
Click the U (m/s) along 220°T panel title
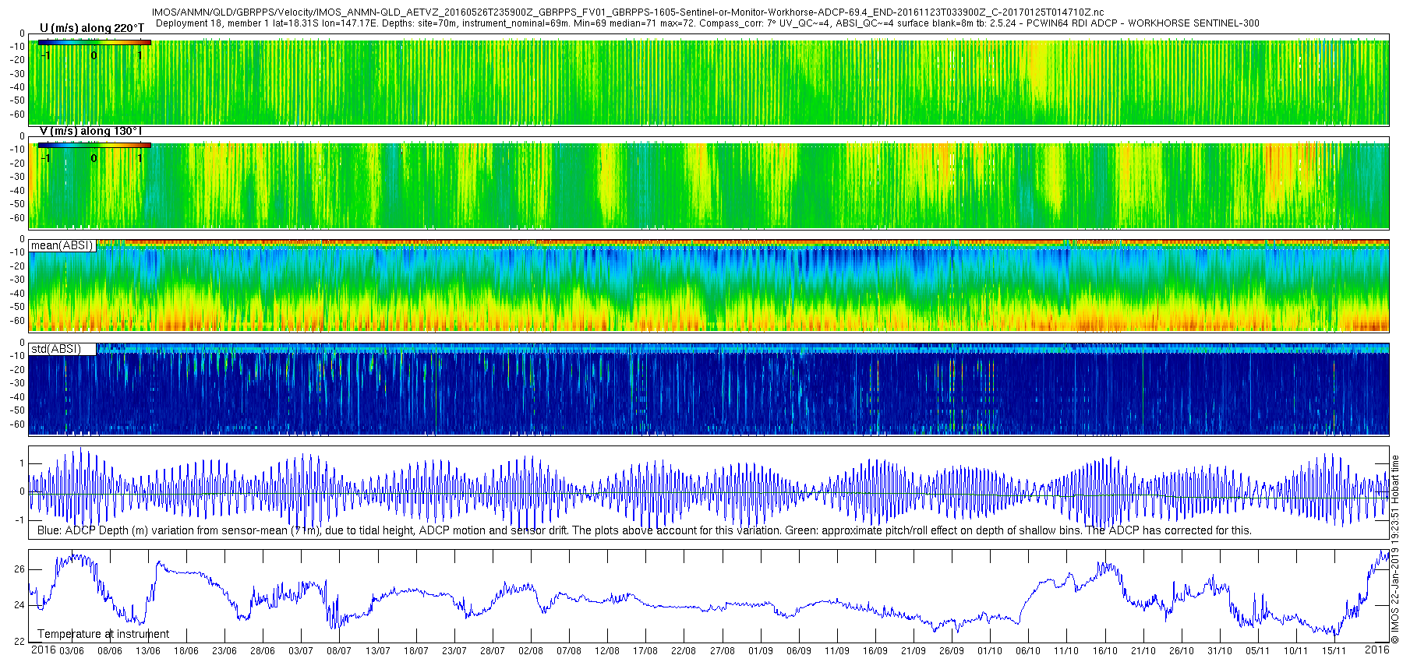tap(92, 28)
